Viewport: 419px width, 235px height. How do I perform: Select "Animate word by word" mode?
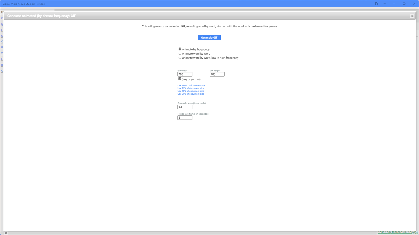click(180, 53)
